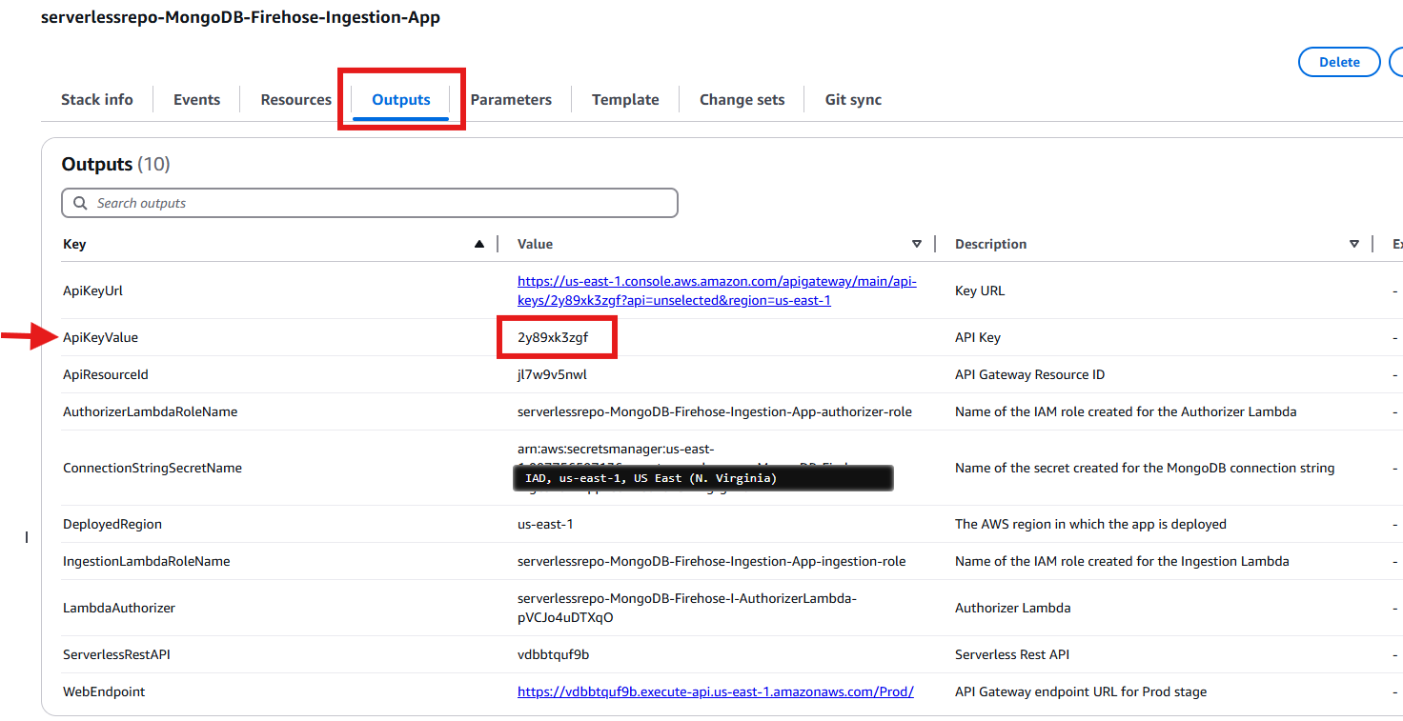The image size is (1403, 721).
Task: Go to the Parameters tab
Action: (x=511, y=99)
